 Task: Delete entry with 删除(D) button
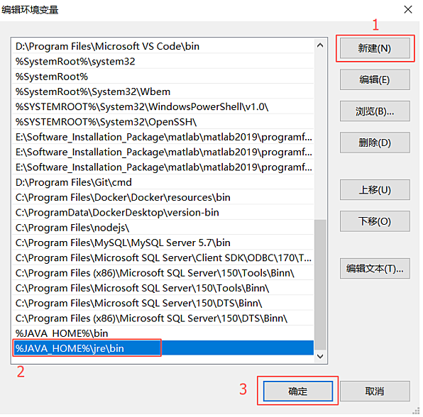[375, 143]
